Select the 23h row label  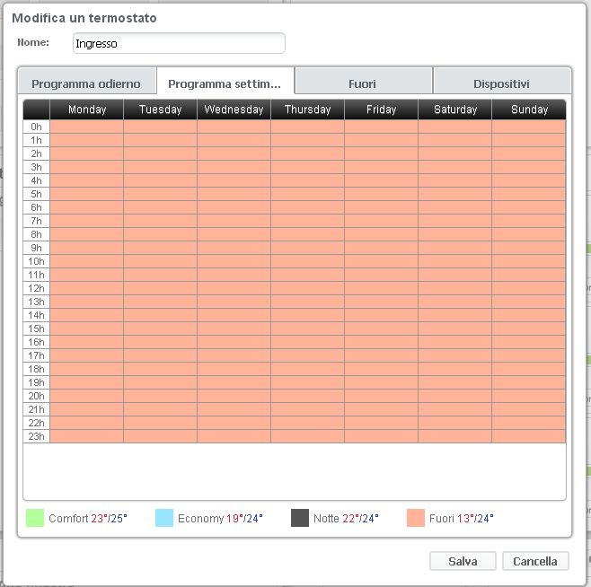[x=36, y=436]
